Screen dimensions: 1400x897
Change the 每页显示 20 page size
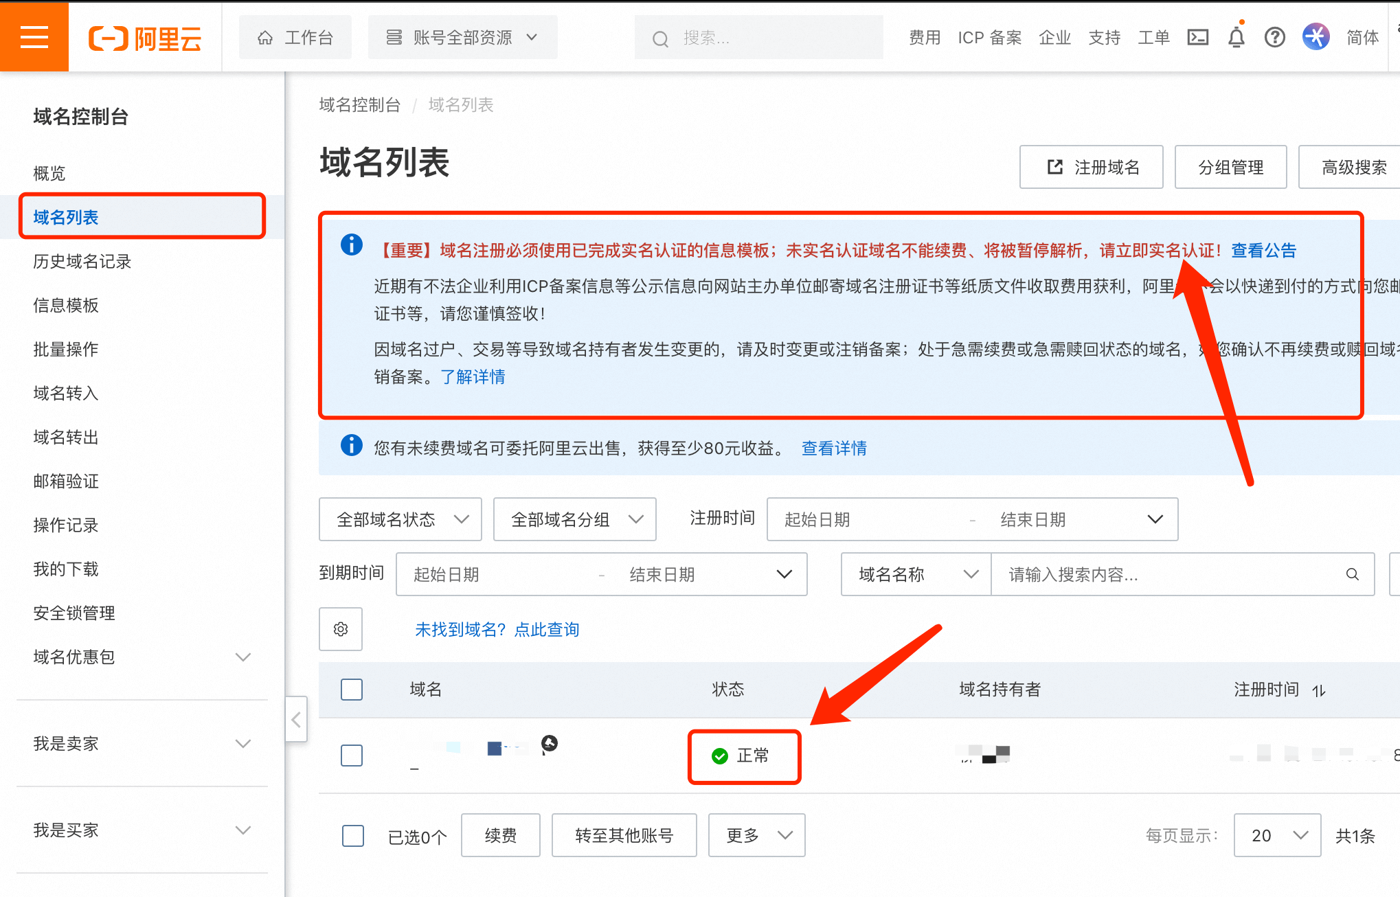[1278, 835]
